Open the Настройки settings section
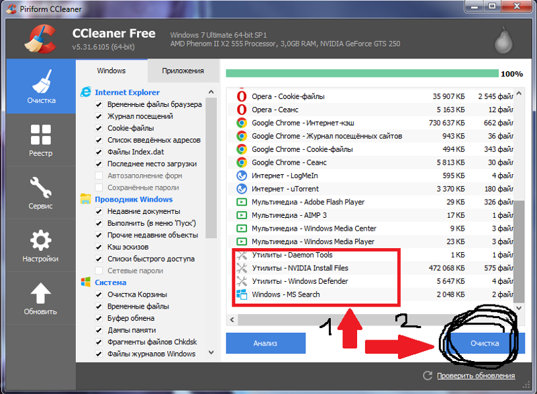537x394 pixels. (x=41, y=245)
